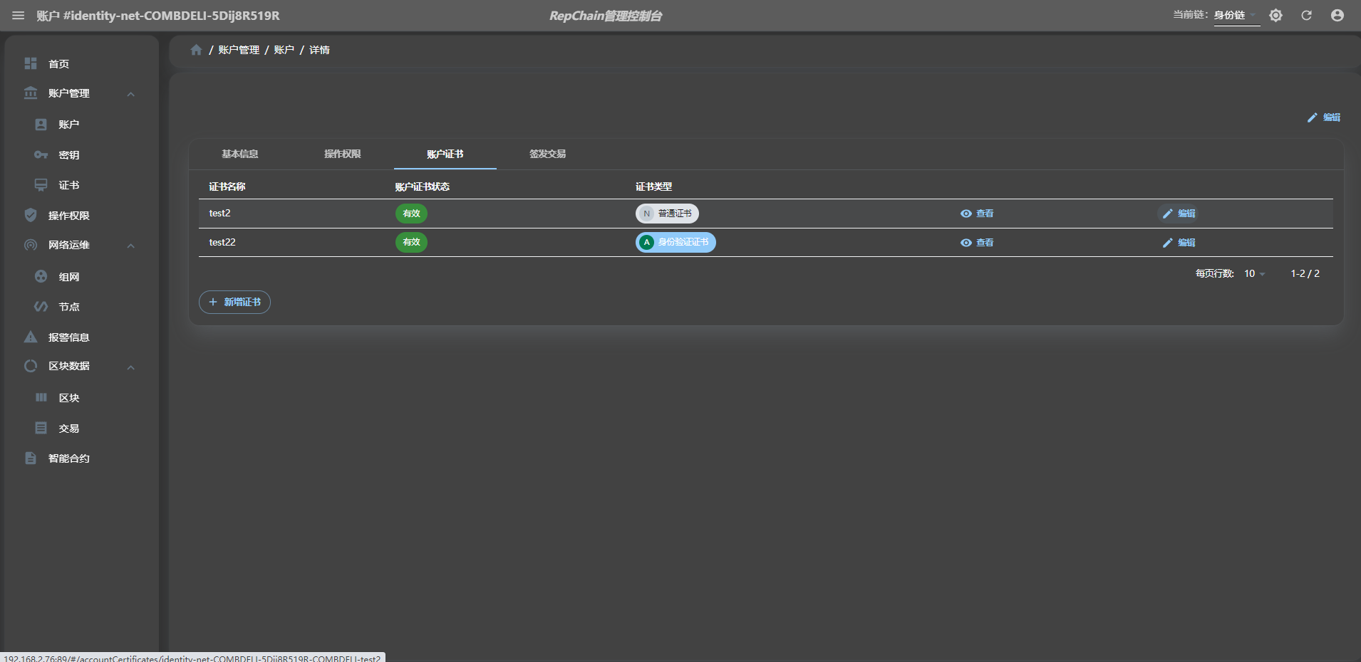The height and width of the screenshot is (662, 1361).
Task: Go to 账户管理 breadcrumb link
Action: click(239, 50)
